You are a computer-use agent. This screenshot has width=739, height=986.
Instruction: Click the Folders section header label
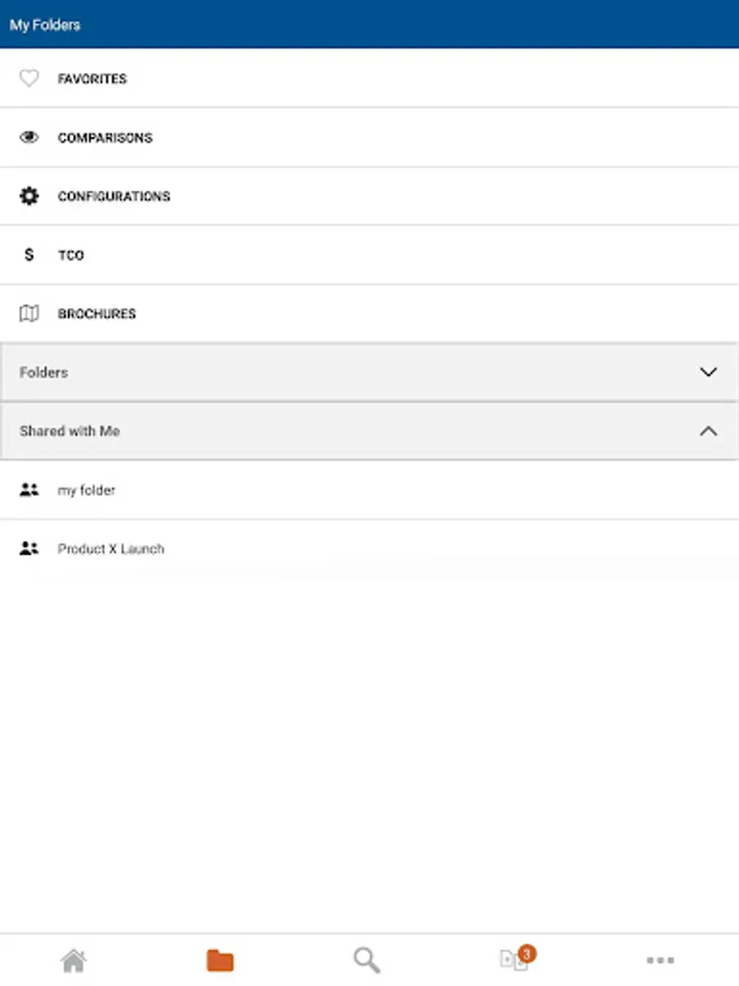44,372
